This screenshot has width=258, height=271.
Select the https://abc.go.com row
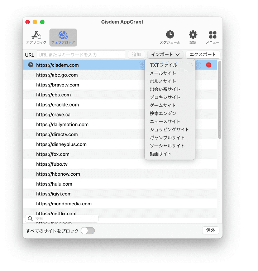(120, 75)
